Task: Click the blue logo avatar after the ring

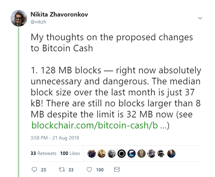Action: point(131,153)
